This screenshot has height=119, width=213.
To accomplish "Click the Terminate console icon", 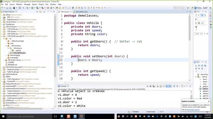I will point(147,86).
